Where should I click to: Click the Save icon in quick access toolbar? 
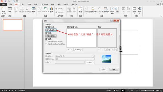[x=5, y=1]
